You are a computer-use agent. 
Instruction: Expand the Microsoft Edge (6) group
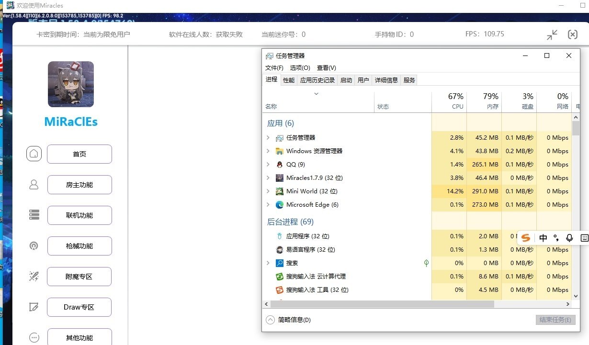(268, 205)
